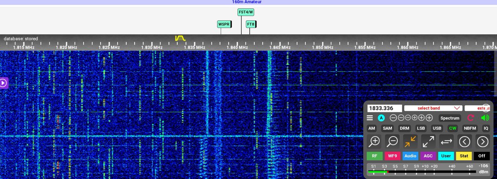This screenshot has width=497, height=179.
Task: Click the 1.845 MHz mark on frequency scale
Action: (280, 47)
